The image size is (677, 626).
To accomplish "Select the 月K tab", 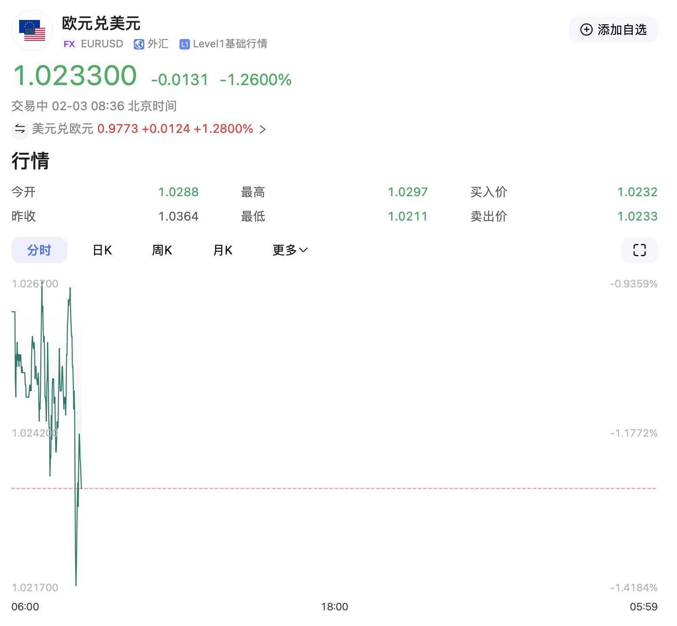I will pos(222,250).
